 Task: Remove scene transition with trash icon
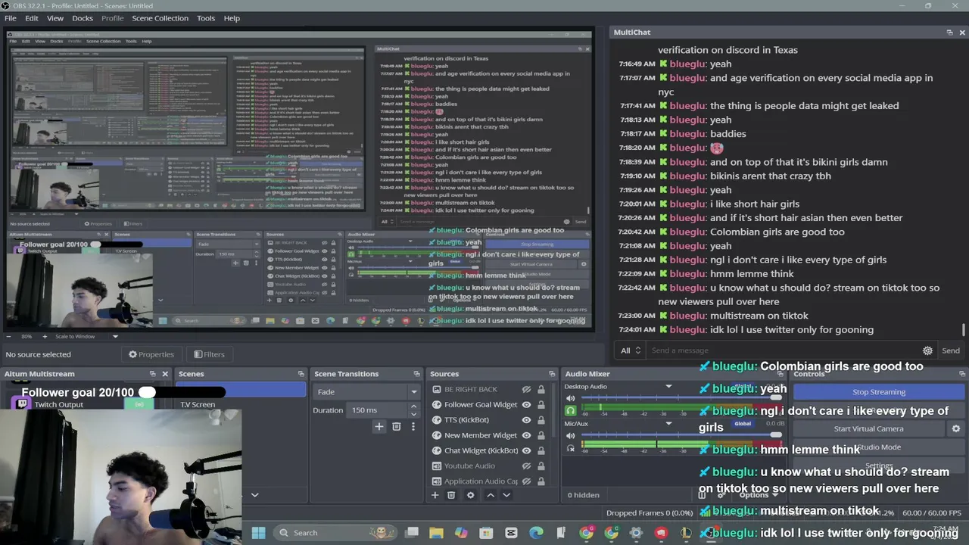pyautogui.click(x=396, y=427)
